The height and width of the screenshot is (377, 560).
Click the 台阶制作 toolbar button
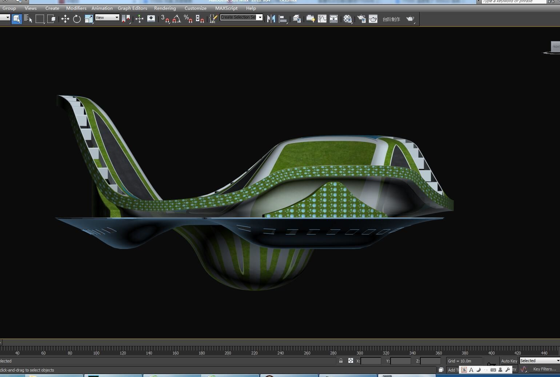[391, 19]
